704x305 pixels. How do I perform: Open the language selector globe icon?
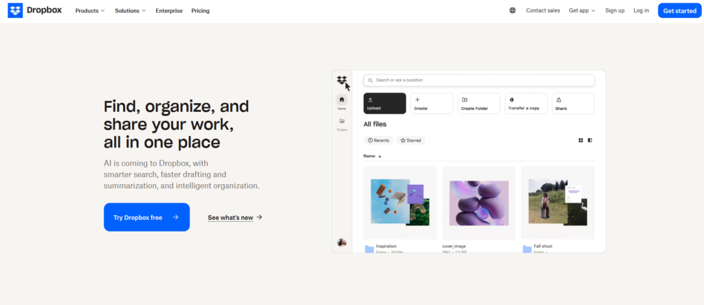(x=513, y=10)
